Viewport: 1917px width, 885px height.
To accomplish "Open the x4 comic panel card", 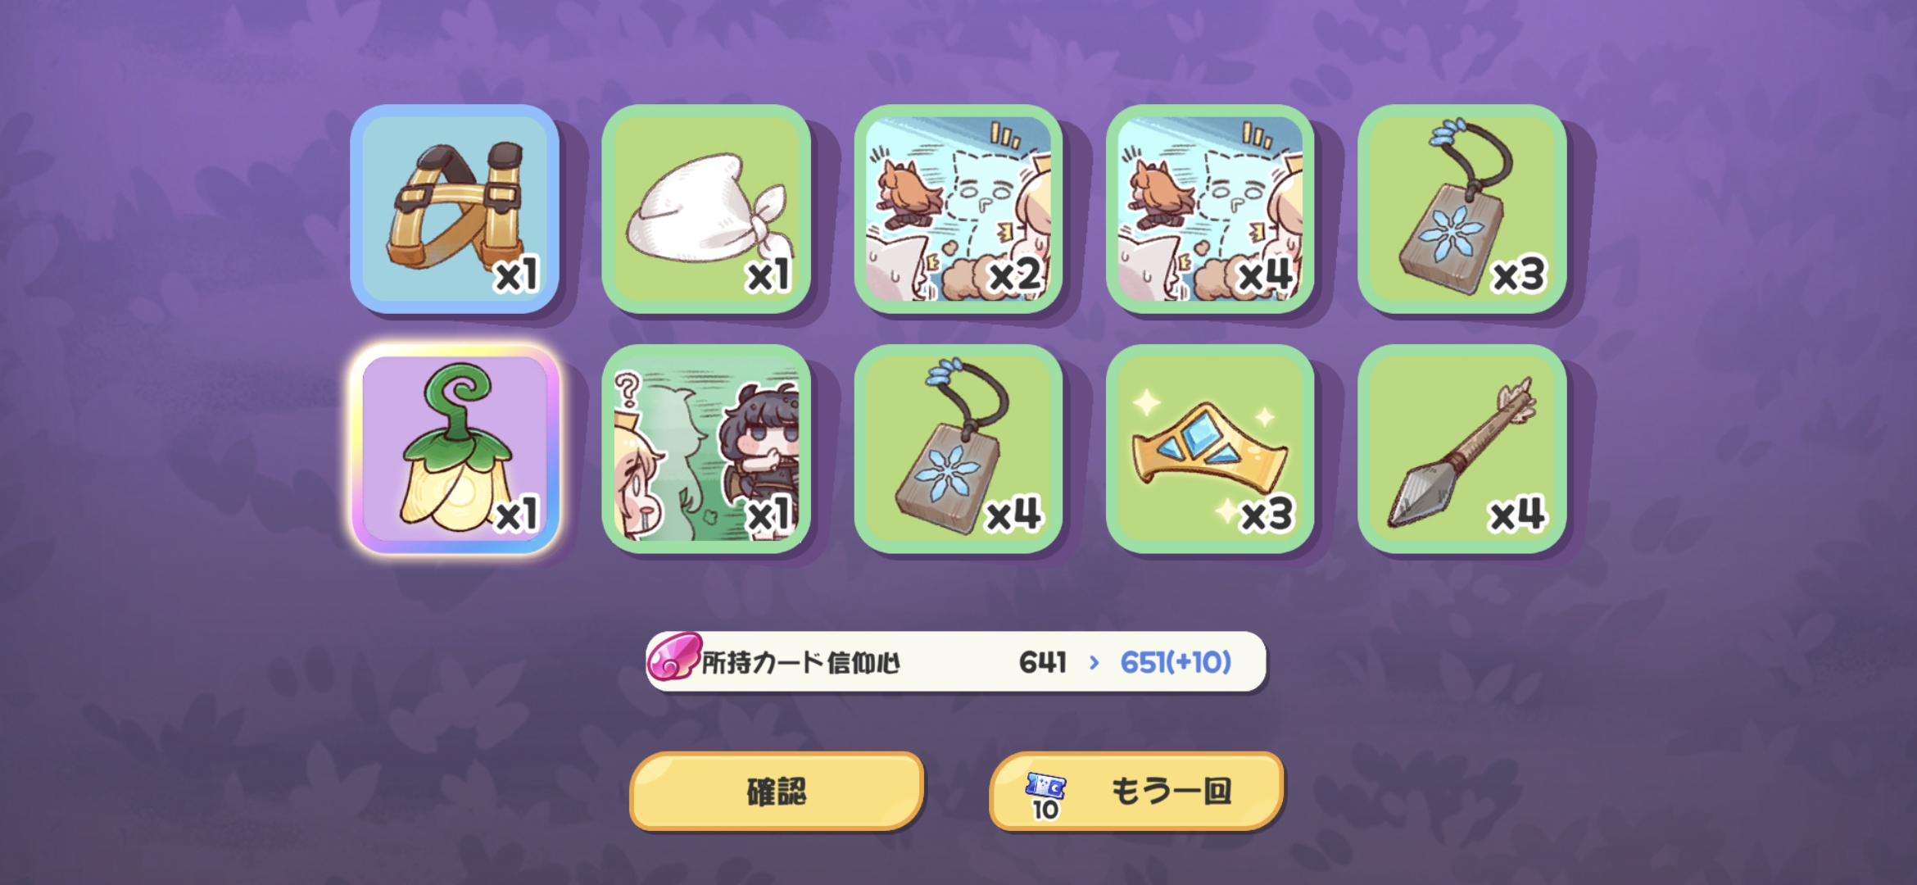I will tap(1210, 209).
